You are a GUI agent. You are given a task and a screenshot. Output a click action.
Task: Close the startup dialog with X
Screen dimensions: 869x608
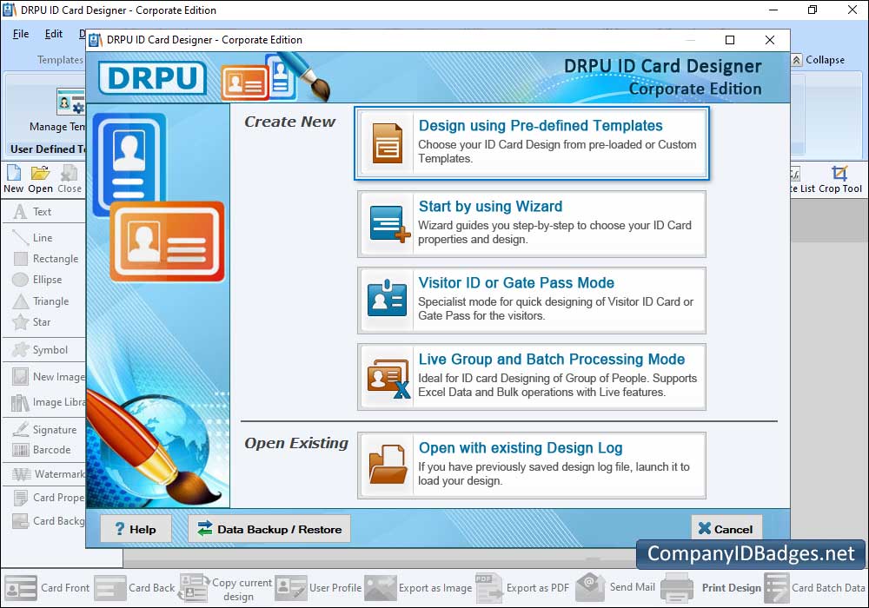coord(770,40)
